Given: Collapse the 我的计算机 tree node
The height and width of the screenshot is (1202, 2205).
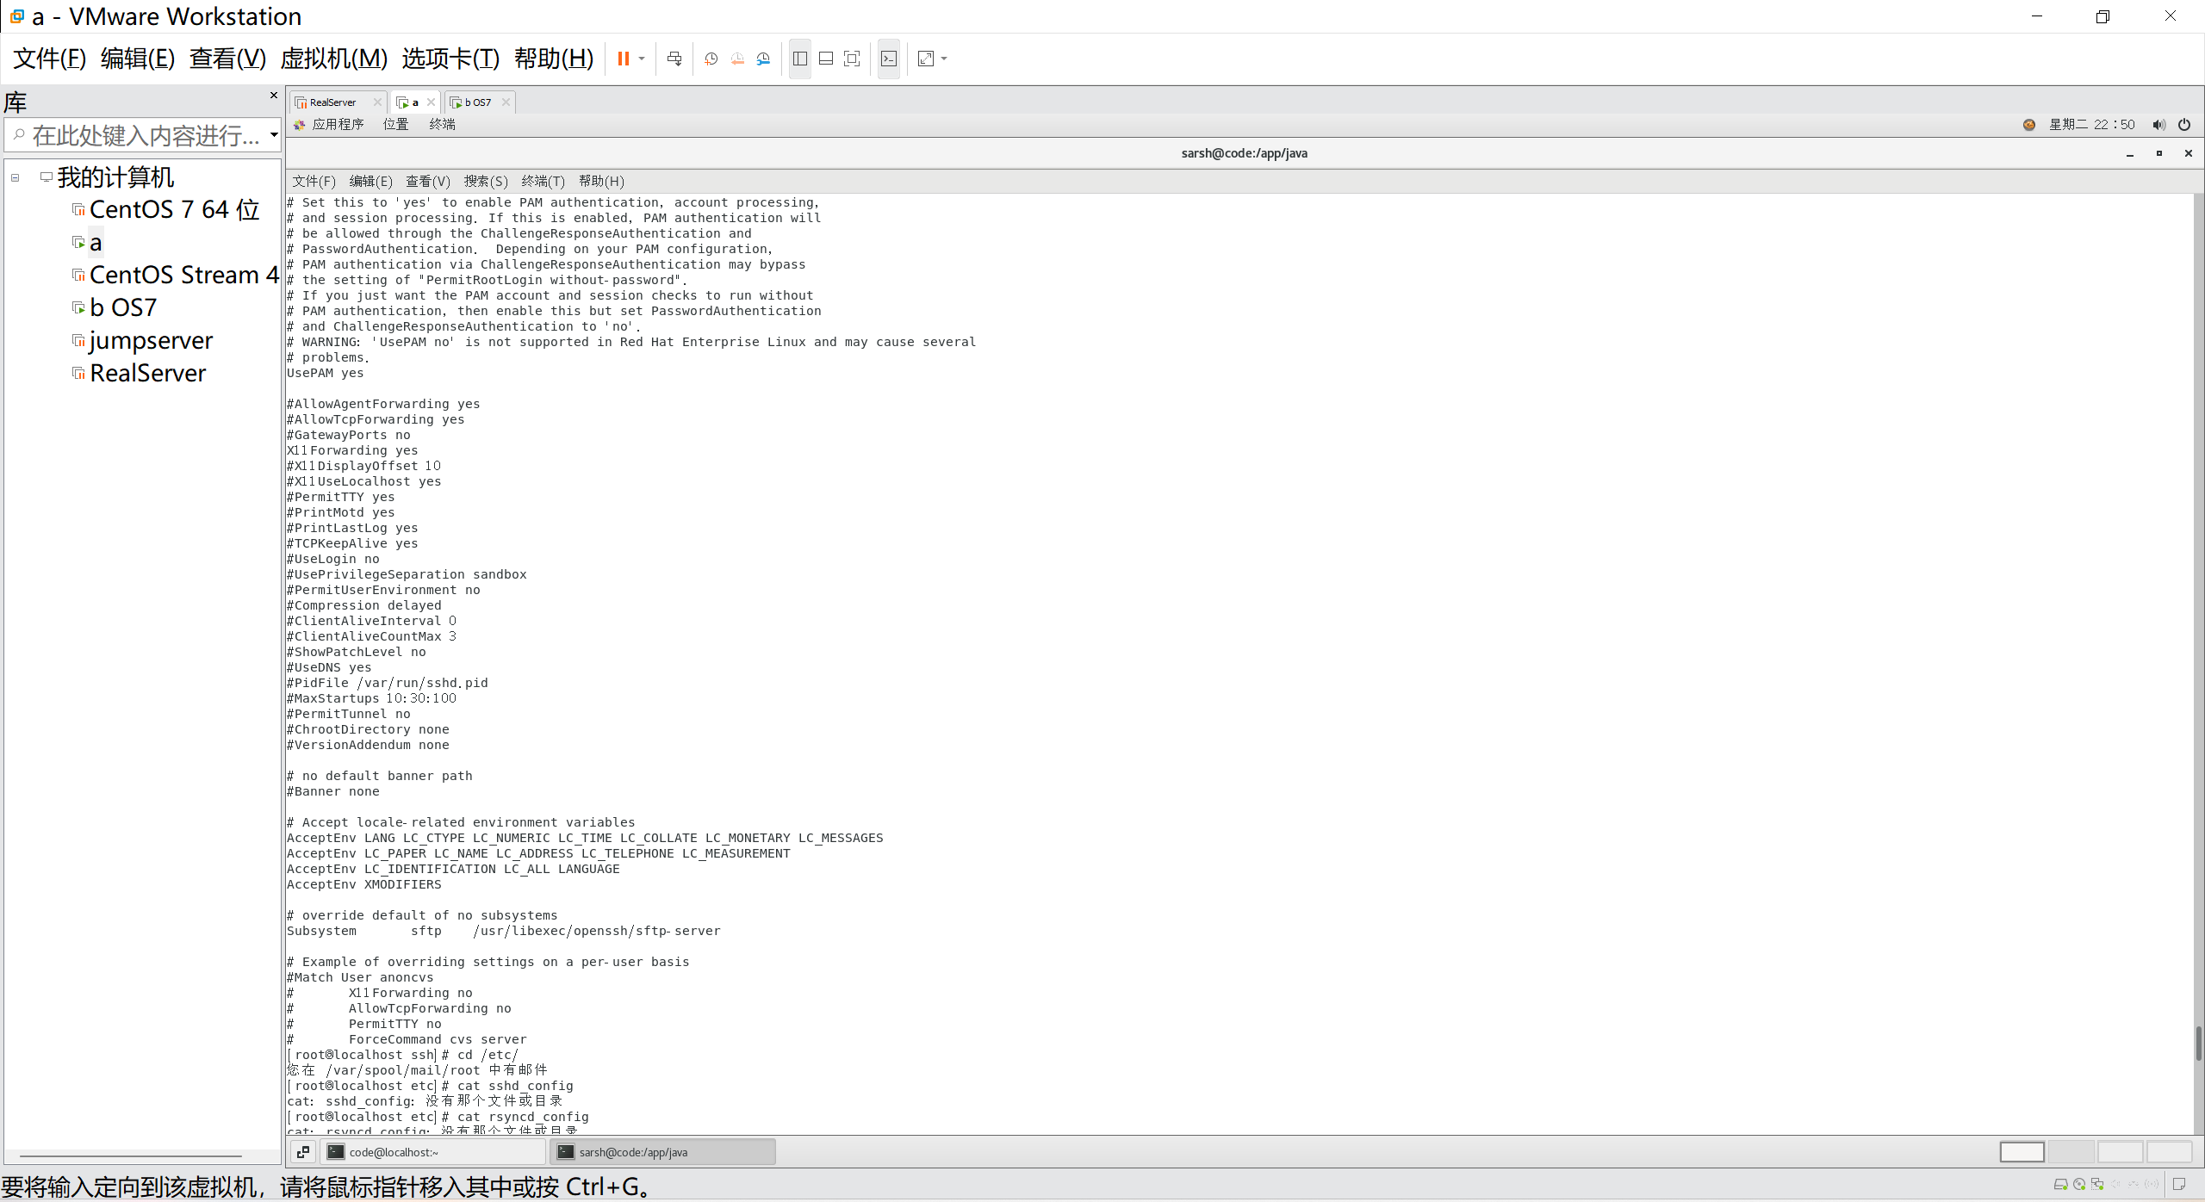Looking at the screenshot, I should tap(16, 177).
